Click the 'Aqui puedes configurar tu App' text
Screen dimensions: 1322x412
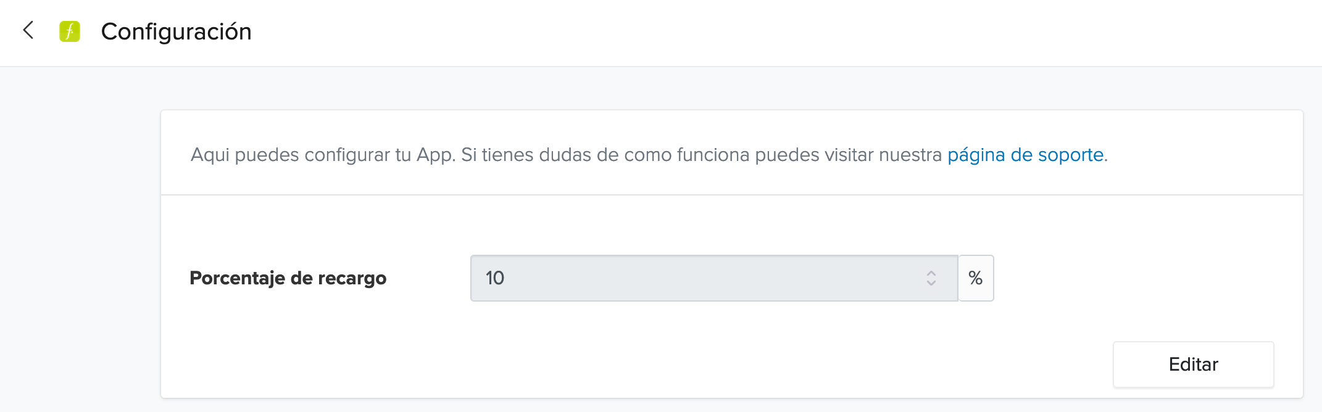[323, 155]
